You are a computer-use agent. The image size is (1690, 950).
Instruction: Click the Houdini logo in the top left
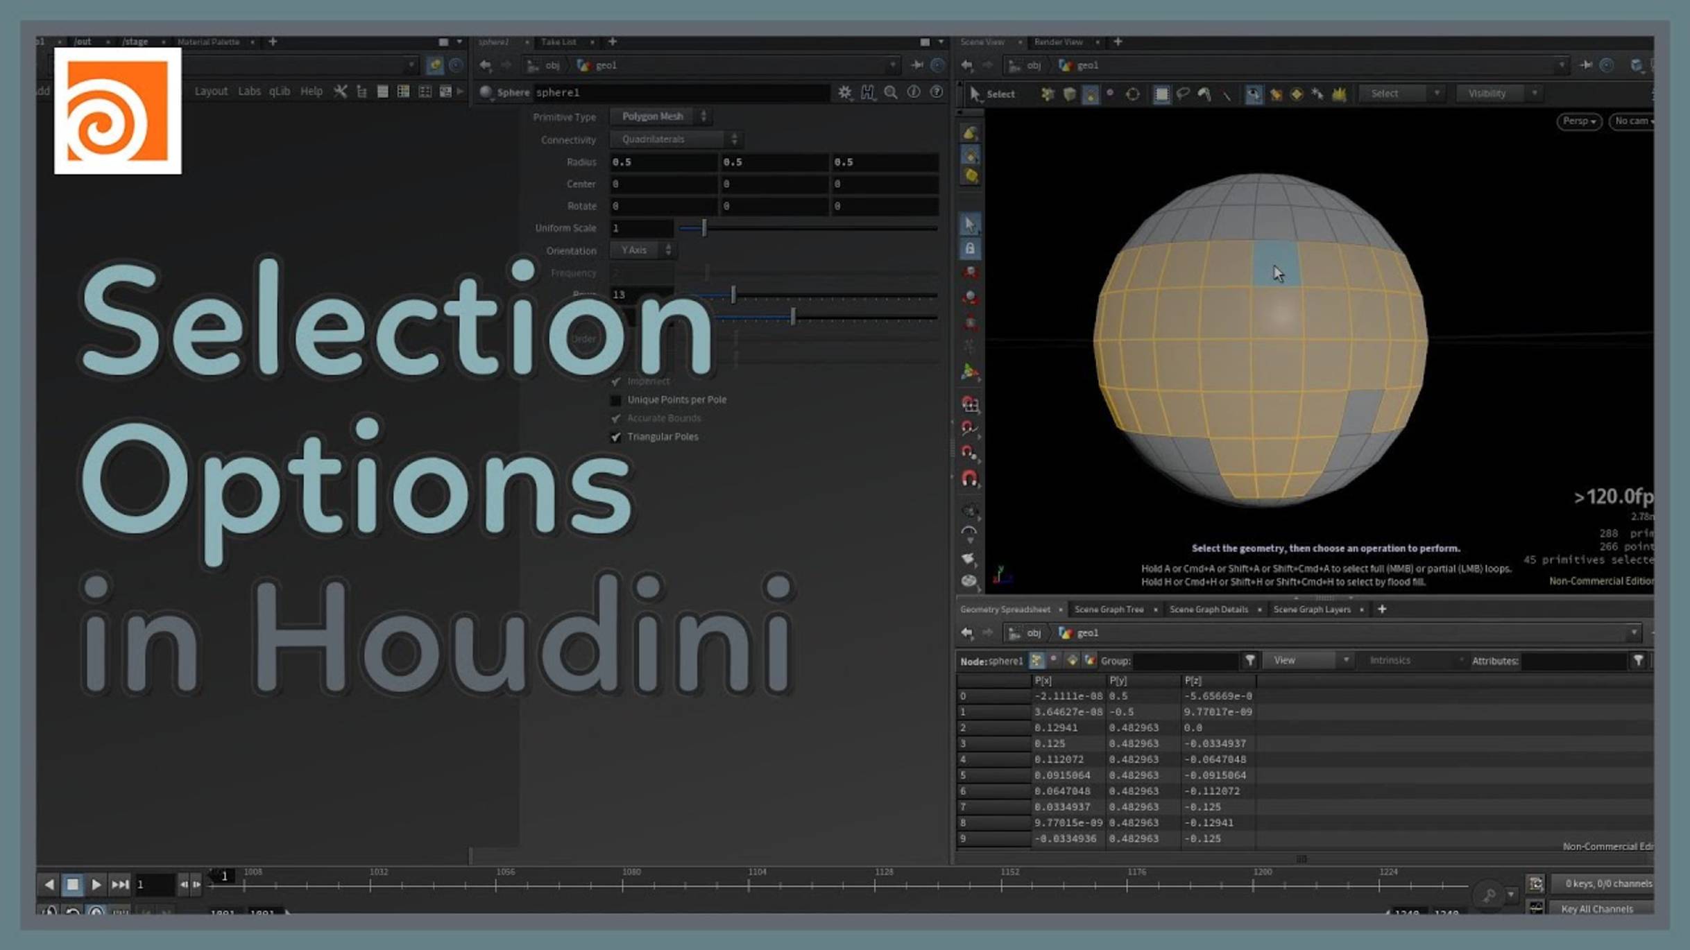117,113
